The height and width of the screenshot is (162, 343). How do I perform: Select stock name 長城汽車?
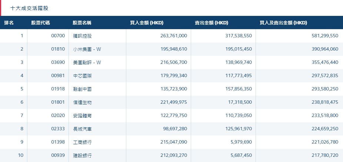pos(82,129)
